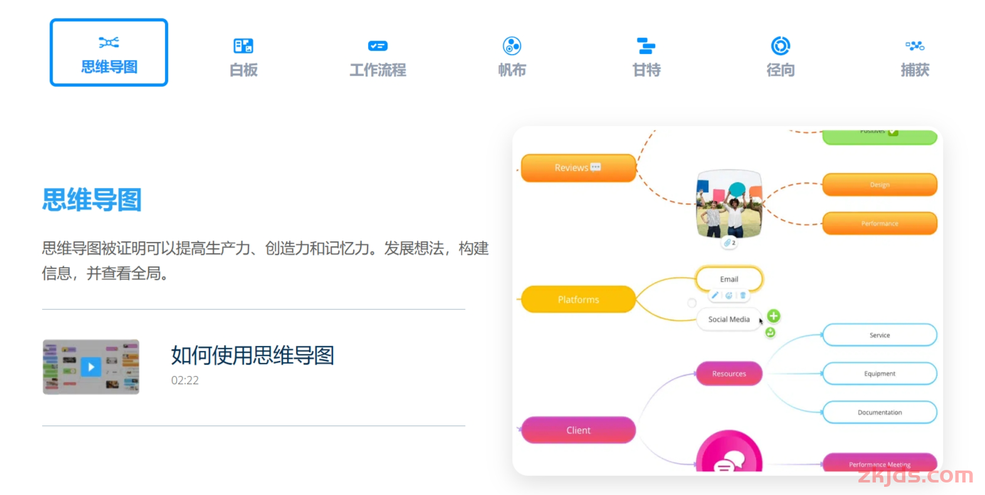985x495 pixels.
Task: Select the Service node
Action: coord(880,335)
